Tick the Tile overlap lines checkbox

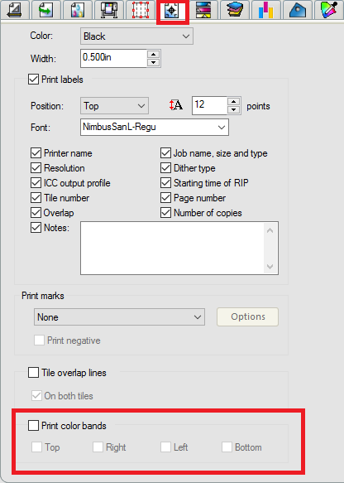[x=33, y=373]
